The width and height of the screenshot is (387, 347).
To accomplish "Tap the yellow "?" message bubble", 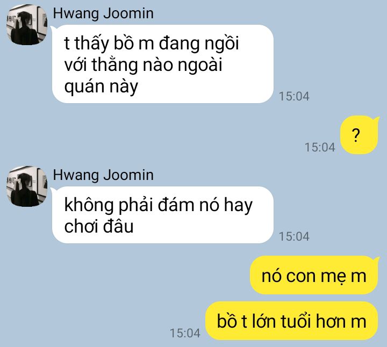I will click(x=359, y=135).
